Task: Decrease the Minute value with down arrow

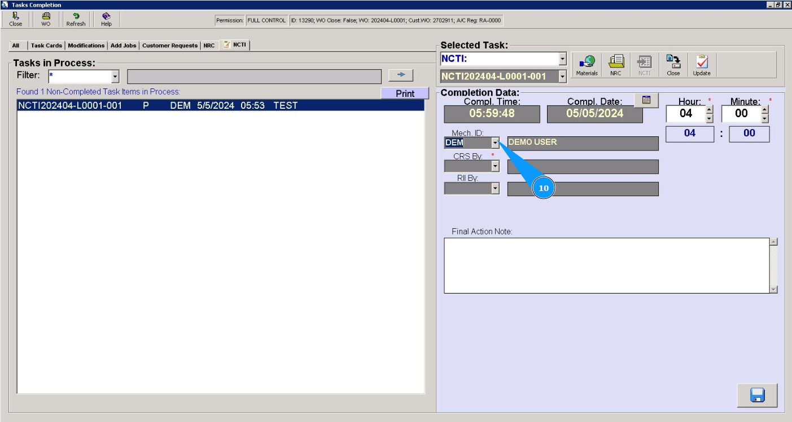Action: [x=765, y=118]
